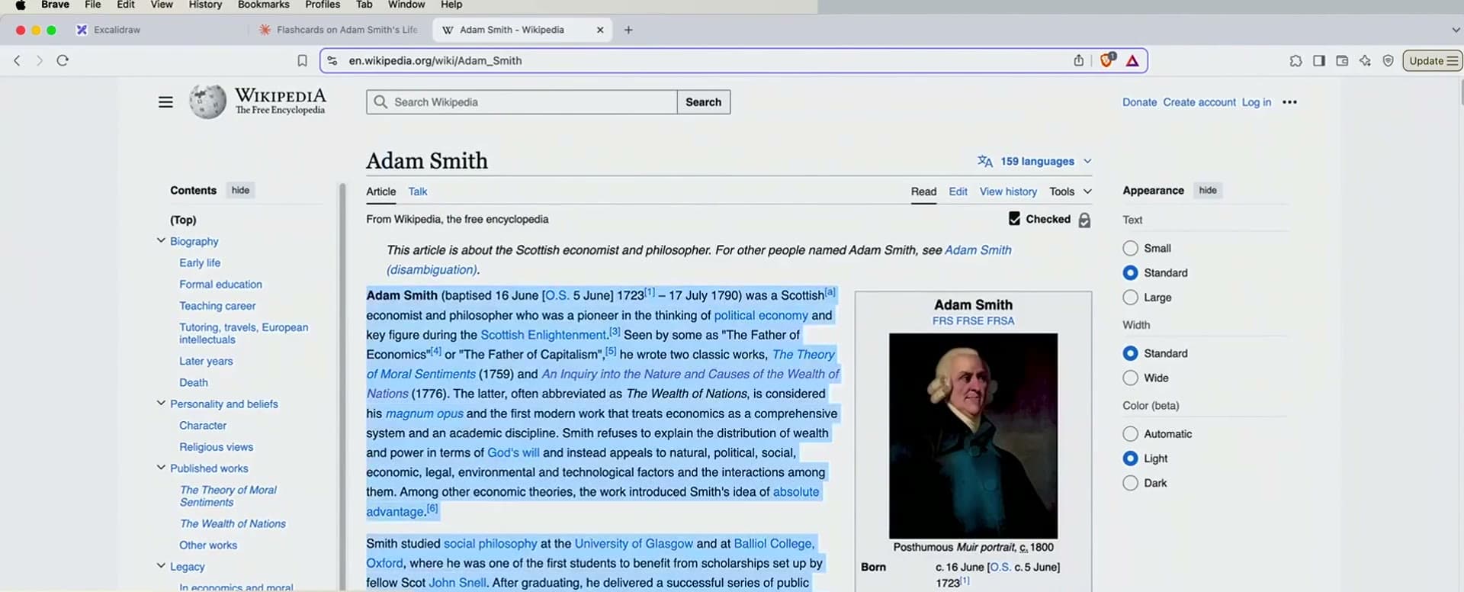Viewport: 1464px width, 592px height.
Task: Go back using the browser back arrow
Action: (x=17, y=60)
